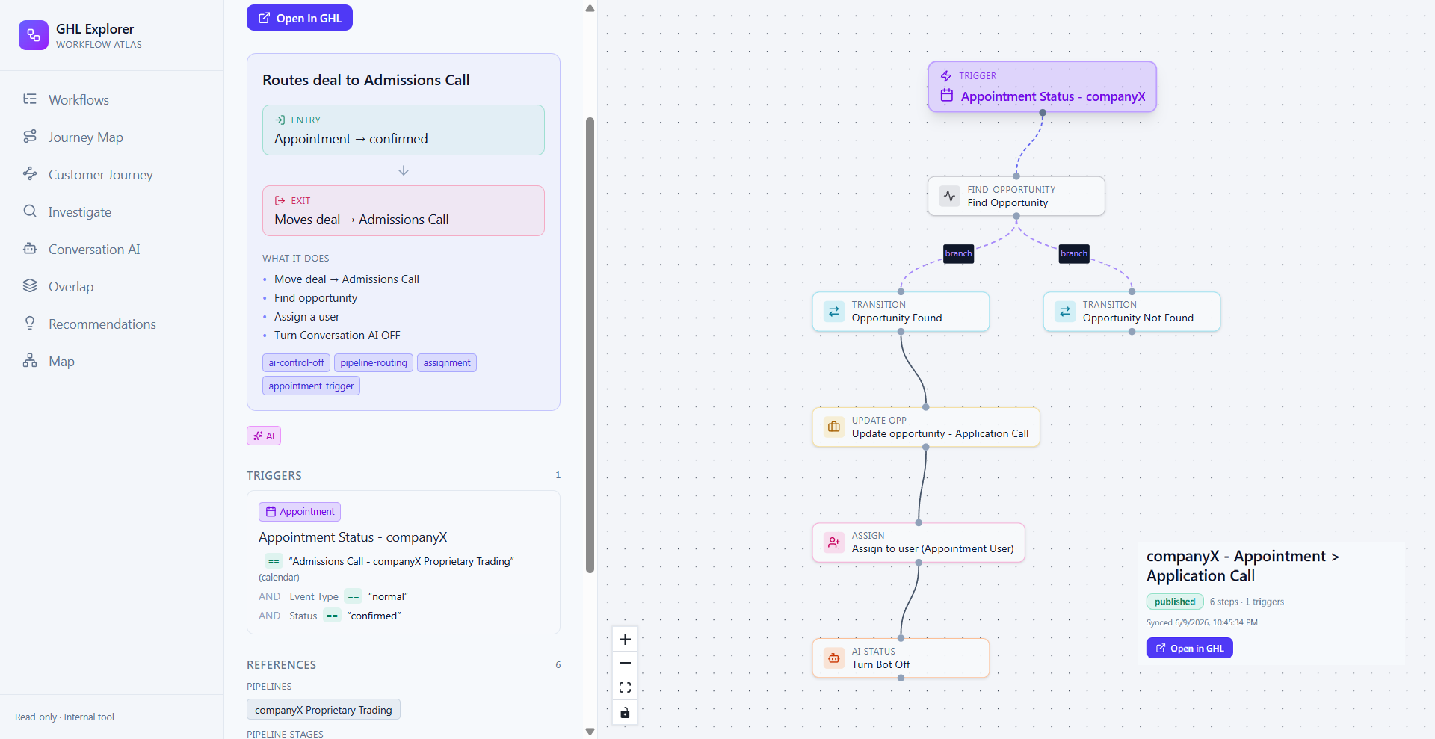
Task: Click Open in GHL at panel top
Action: [x=300, y=18]
